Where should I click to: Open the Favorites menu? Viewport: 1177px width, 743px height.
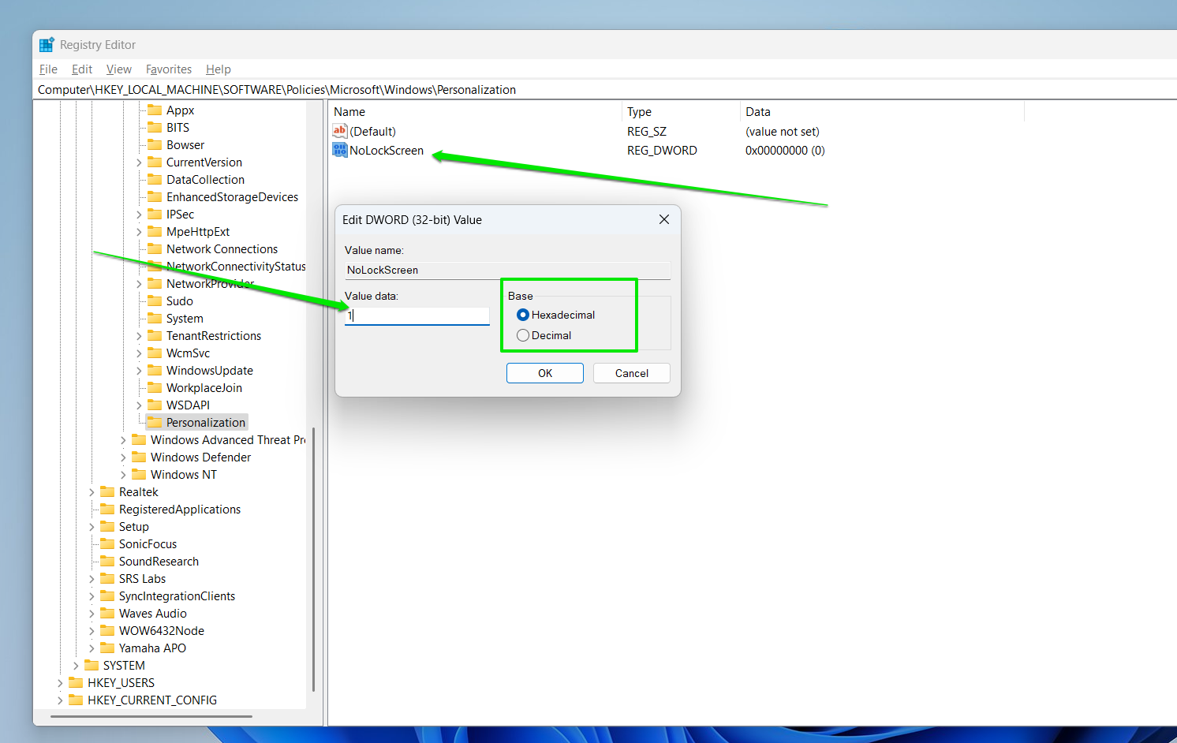coord(169,69)
